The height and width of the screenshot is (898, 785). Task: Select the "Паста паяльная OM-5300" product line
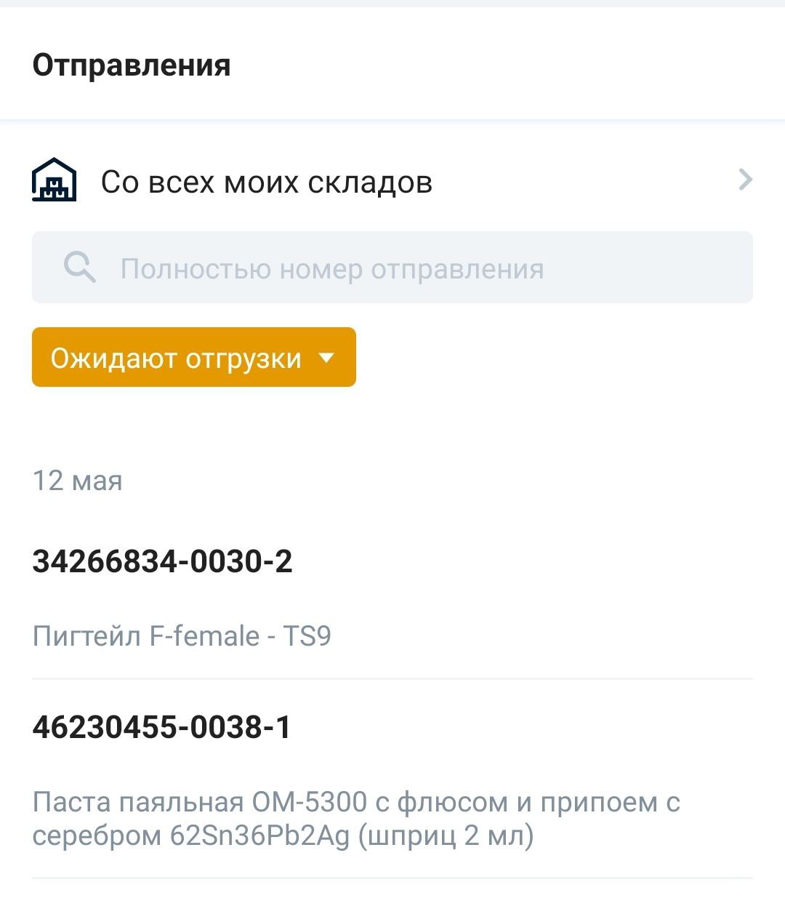click(356, 802)
